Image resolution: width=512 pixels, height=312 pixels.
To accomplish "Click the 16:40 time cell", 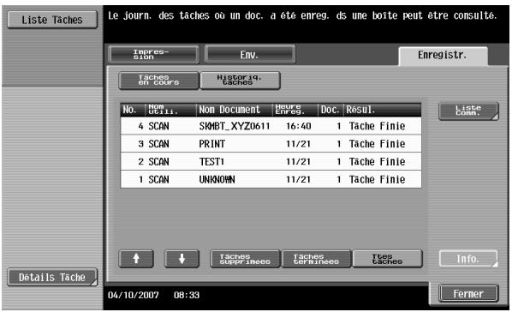I will [299, 126].
